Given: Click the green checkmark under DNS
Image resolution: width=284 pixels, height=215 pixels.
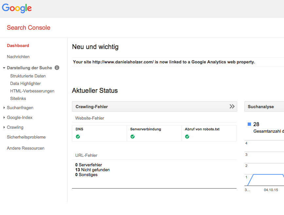Looking at the screenshot, I should point(78,137).
